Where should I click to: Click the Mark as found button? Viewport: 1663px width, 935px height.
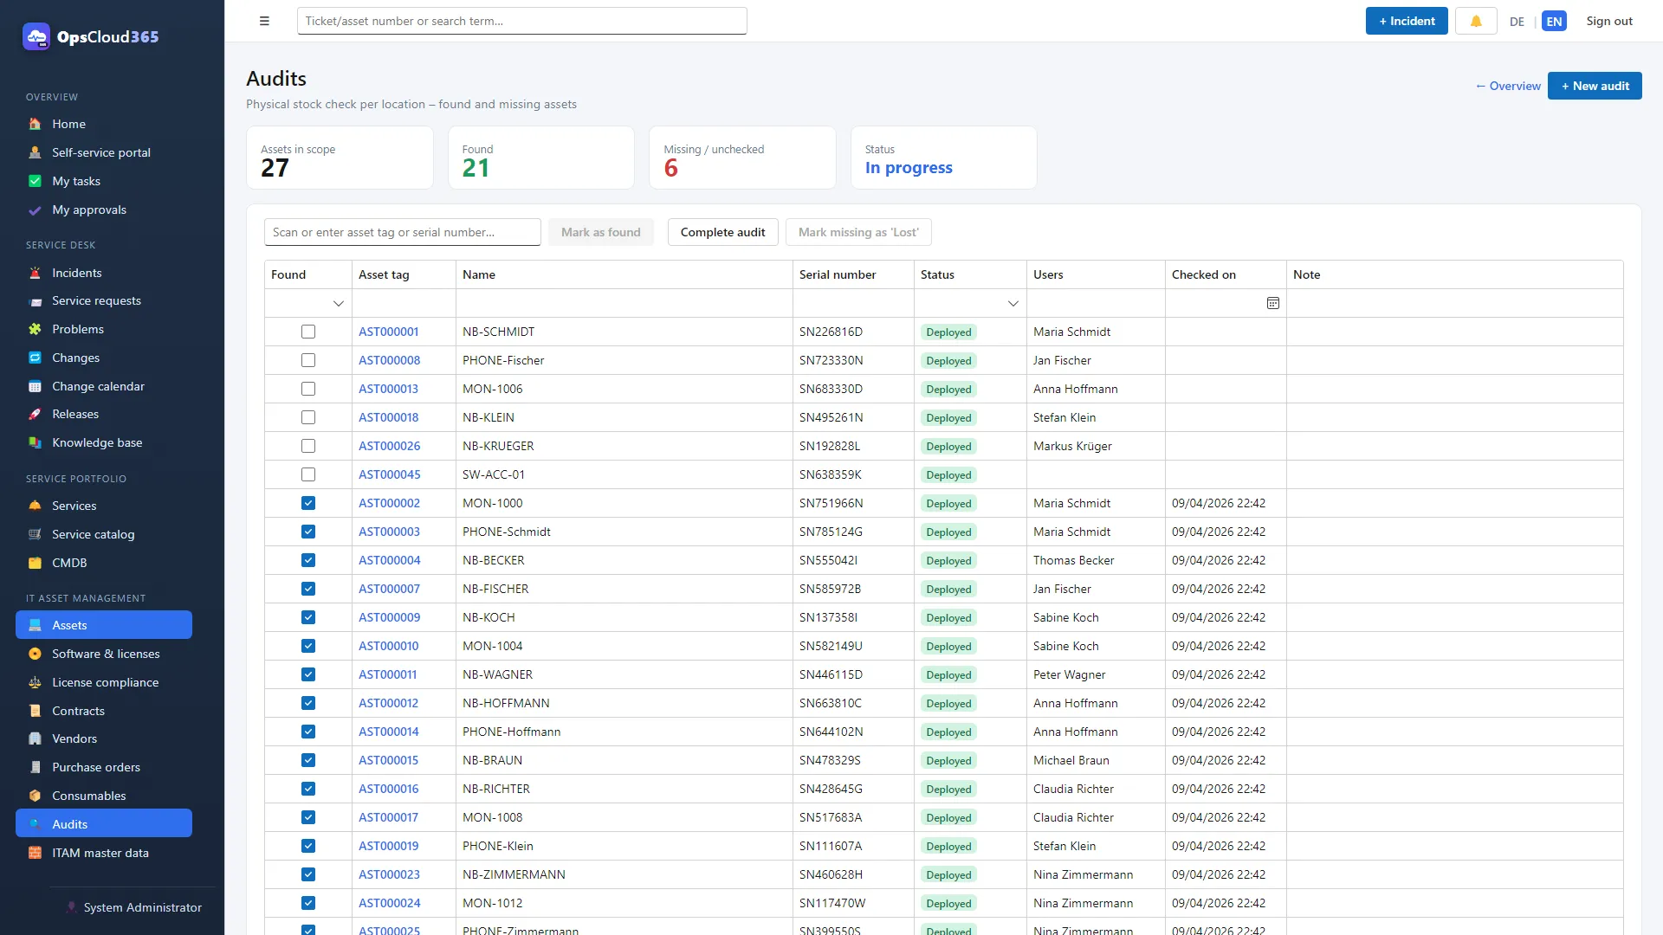point(601,232)
